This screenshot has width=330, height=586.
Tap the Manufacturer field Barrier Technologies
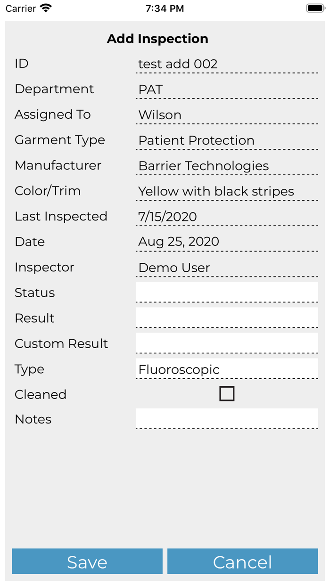(227, 166)
